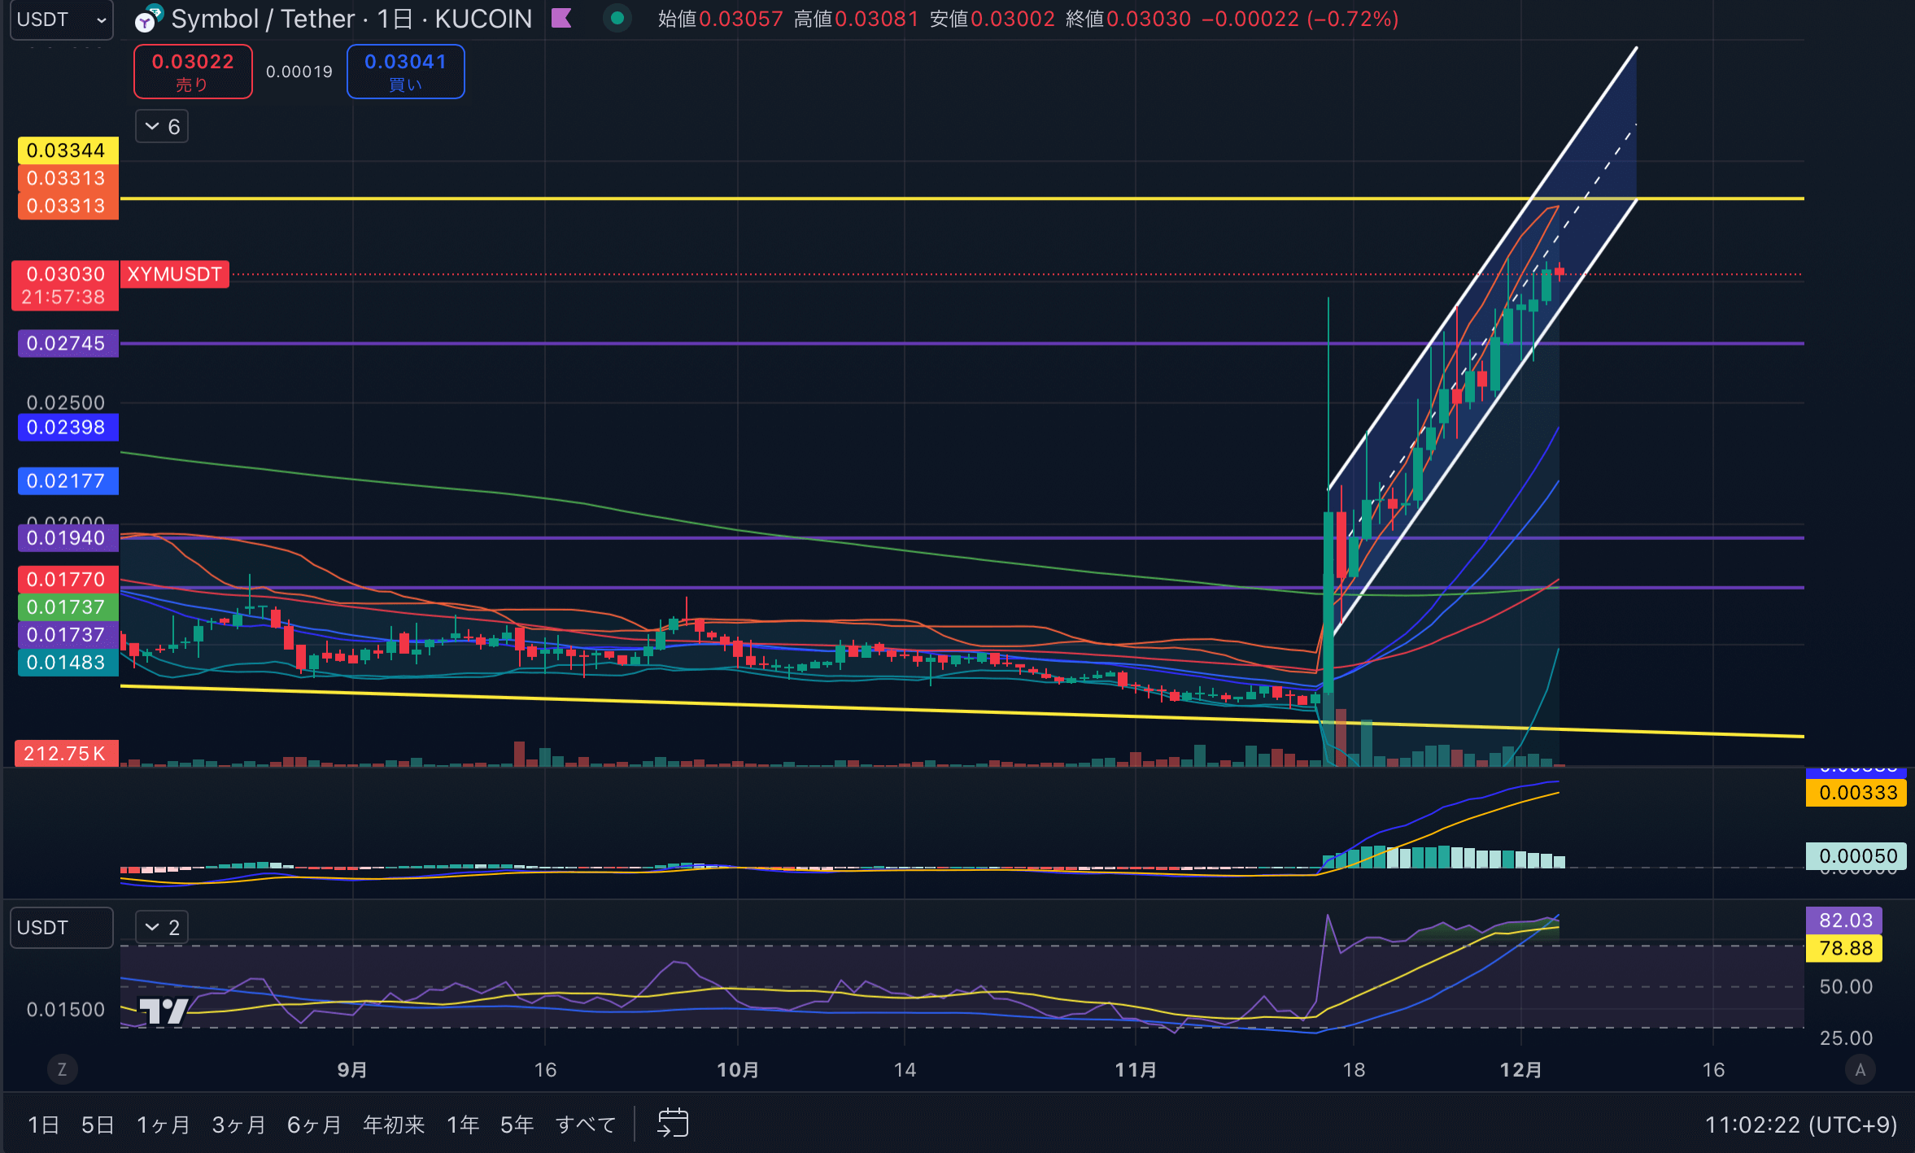The image size is (1915, 1153).
Task: Expand the 2 indicators legend in RSI pane
Action: tap(162, 927)
